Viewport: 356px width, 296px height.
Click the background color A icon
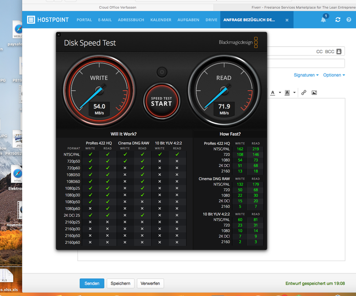tap(287, 93)
